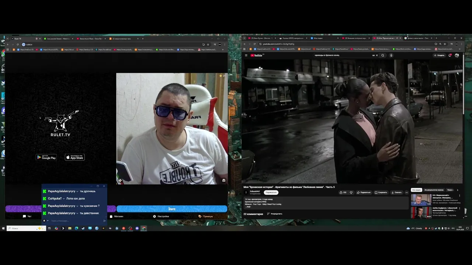Start YouTube voice search with microphone
The width and height of the screenshot is (472, 265).
click(x=391, y=56)
